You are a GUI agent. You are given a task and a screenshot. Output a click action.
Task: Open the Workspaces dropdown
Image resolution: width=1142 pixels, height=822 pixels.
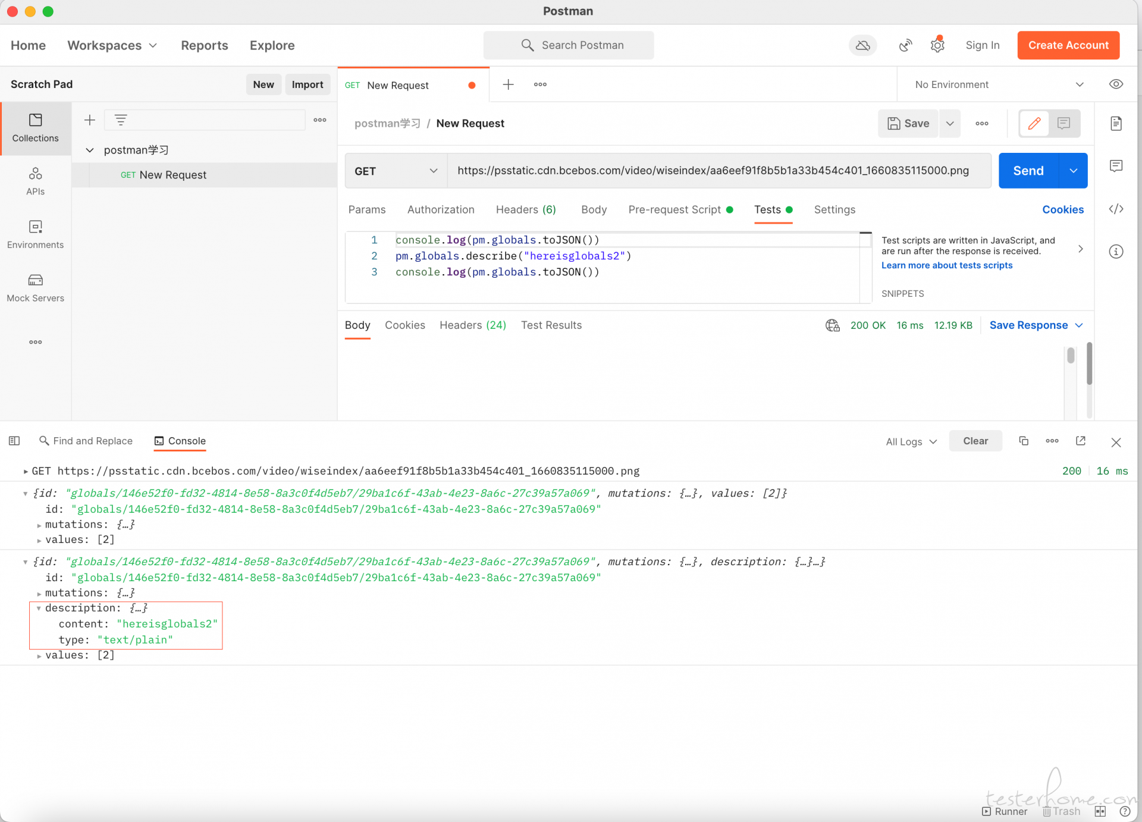coord(112,45)
